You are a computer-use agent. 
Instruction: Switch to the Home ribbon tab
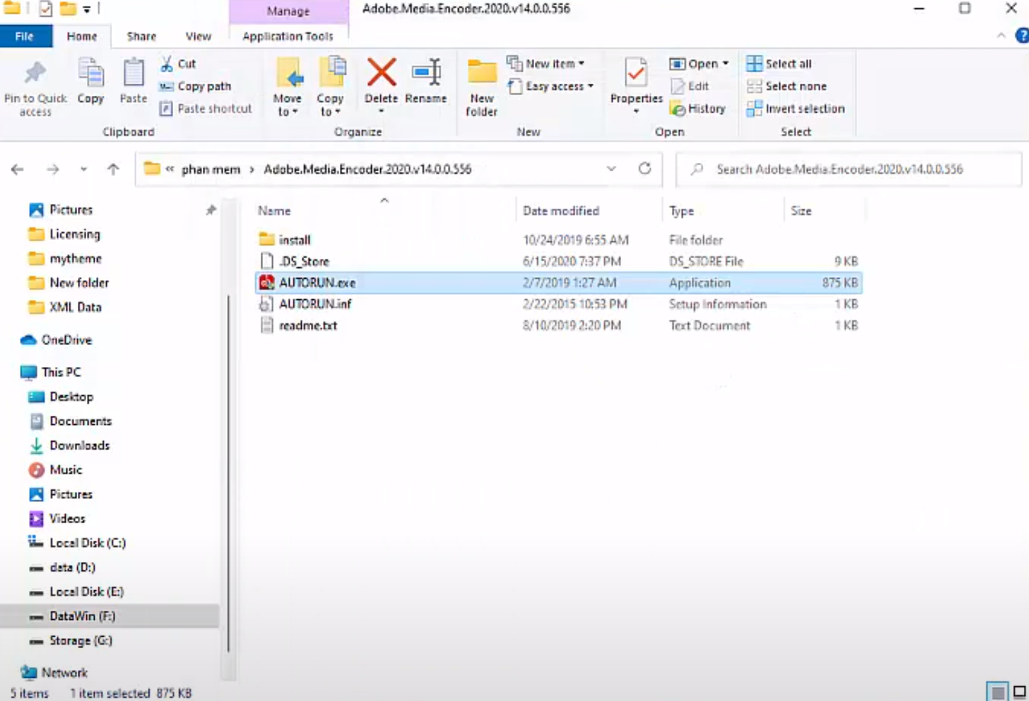(82, 36)
